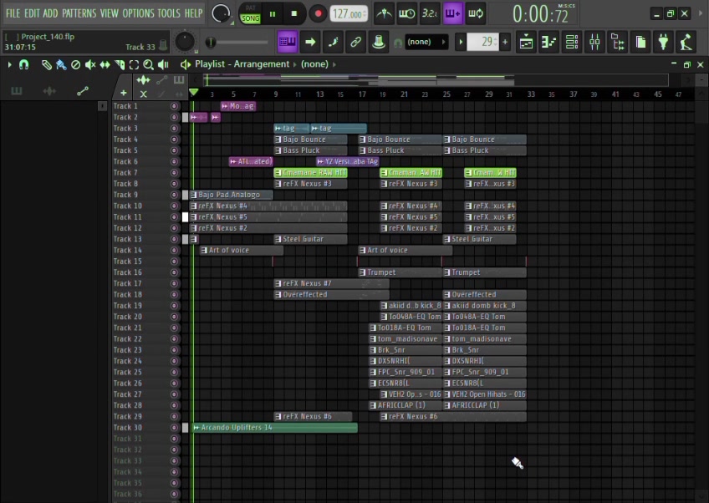This screenshot has height=503, width=709.
Task: Select the Paint brush tool
Action: tap(61, 64)
